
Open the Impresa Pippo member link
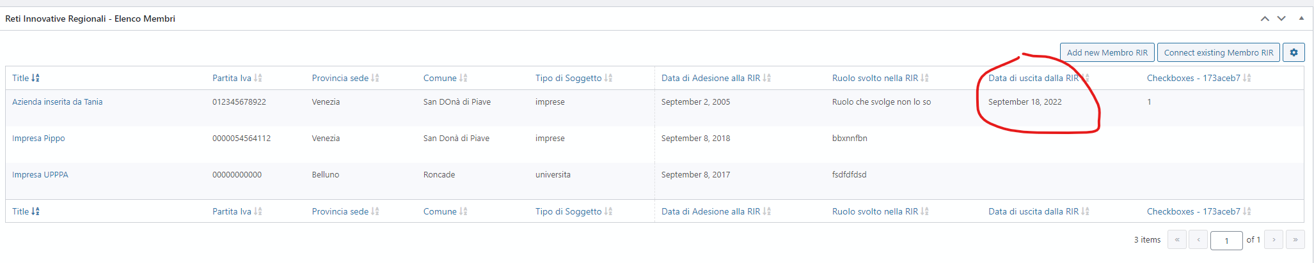pos(38,139)
